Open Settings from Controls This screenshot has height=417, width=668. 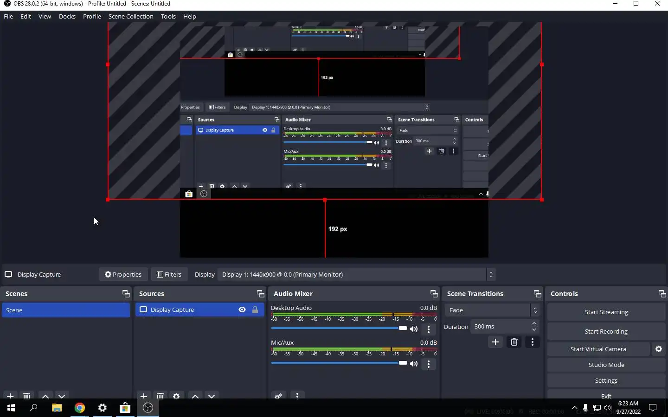[x=606, y=380]
